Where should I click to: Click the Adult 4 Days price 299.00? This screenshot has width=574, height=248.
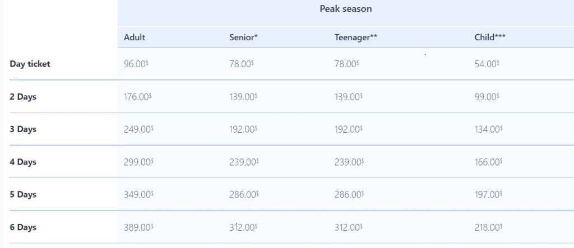[138, 162]
